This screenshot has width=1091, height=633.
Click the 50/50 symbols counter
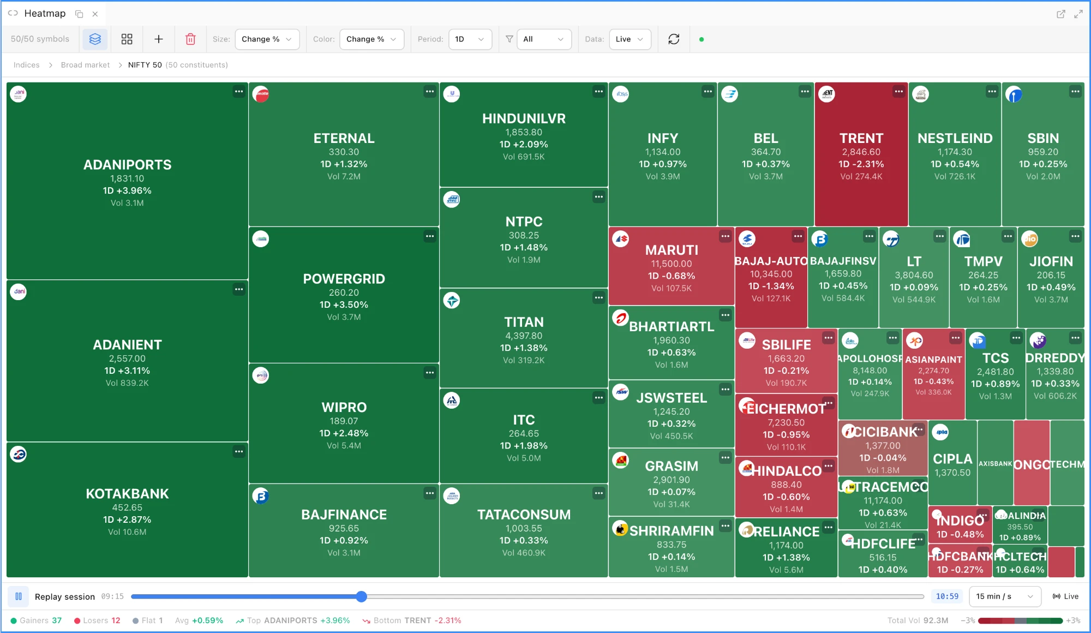tap(40, 39)
